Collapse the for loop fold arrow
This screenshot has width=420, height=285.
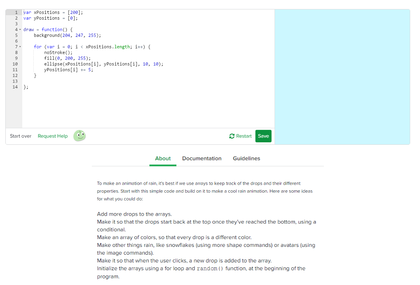[20, 47]
